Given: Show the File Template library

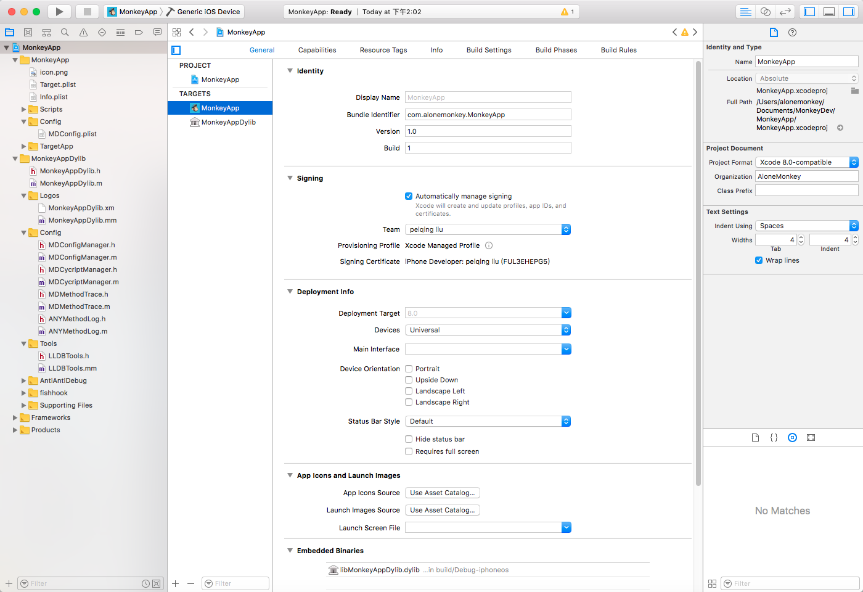Looking at the screenshot, I should [x=756, y=437].
